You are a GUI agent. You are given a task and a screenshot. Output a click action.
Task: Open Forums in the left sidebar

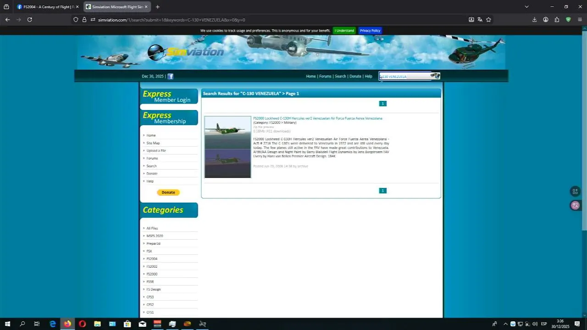pyautogui.click(x=152, y=158)
